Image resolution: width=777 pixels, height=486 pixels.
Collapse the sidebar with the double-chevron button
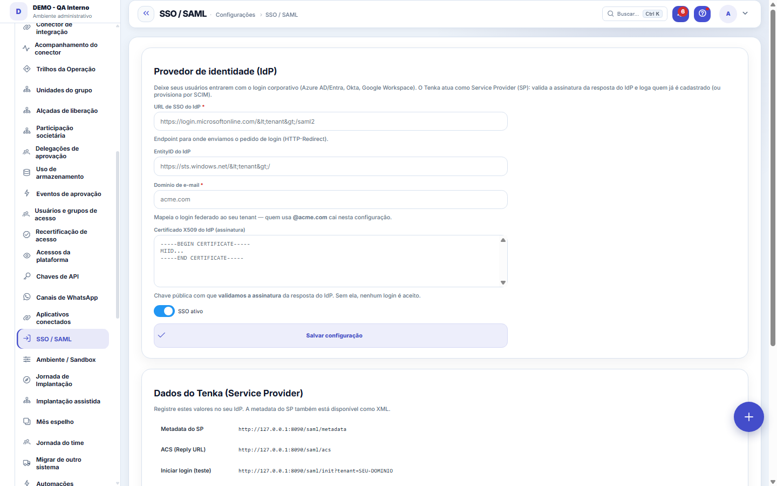pos(146,14)
